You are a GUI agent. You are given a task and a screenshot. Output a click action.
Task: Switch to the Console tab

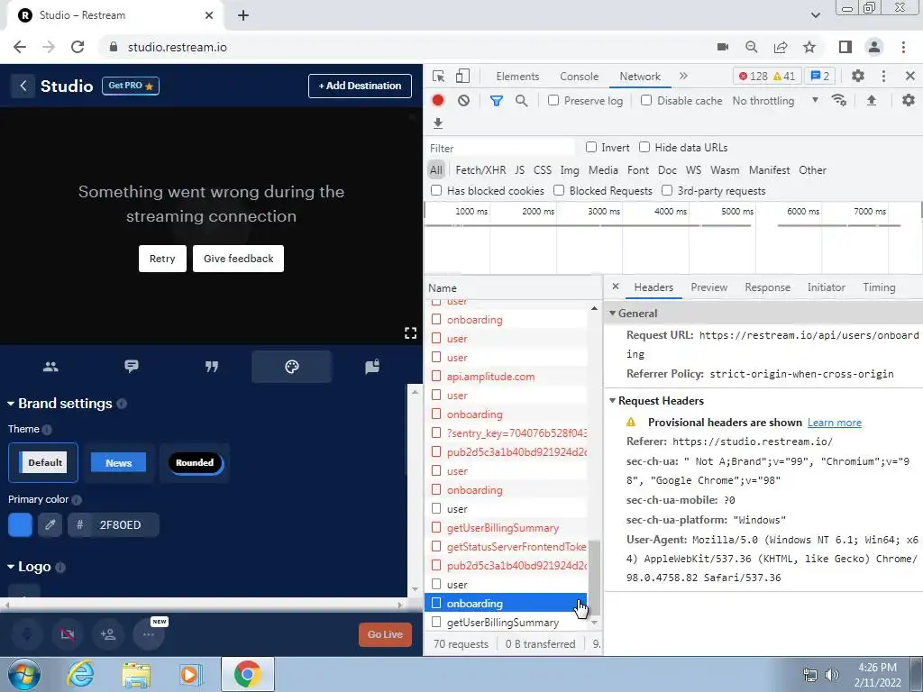point(580,77)
